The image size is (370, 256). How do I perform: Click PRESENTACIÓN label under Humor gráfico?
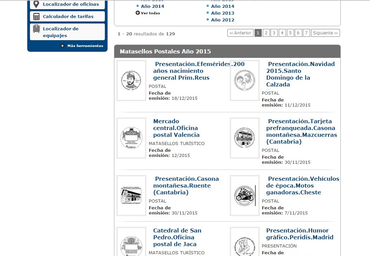click(x=279, y=246)
